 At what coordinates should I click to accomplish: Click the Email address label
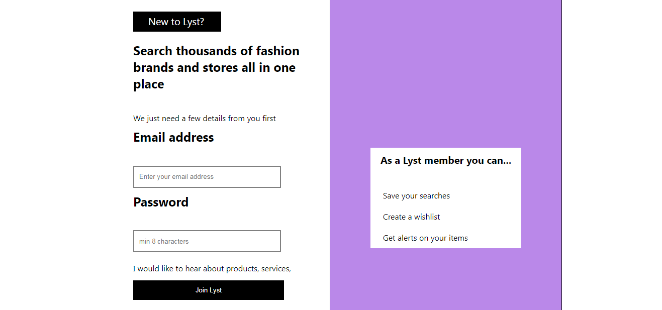pyautogui.click(x=173, y=137)
